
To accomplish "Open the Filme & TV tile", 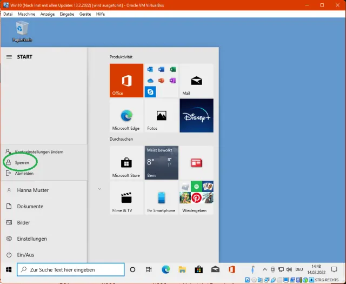I will pyautogui.click(x=127, y=197).
